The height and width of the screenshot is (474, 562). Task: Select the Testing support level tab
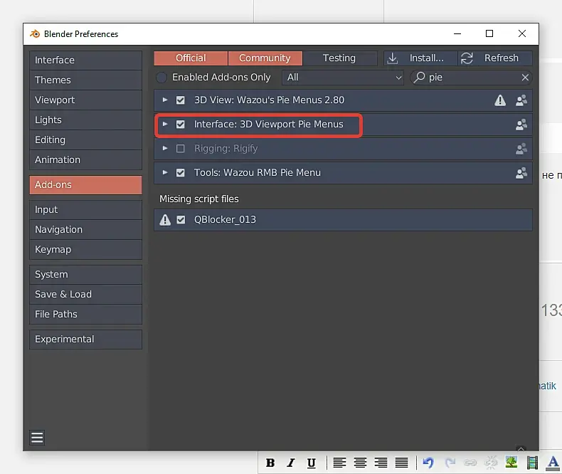click(x=339, y=58)
